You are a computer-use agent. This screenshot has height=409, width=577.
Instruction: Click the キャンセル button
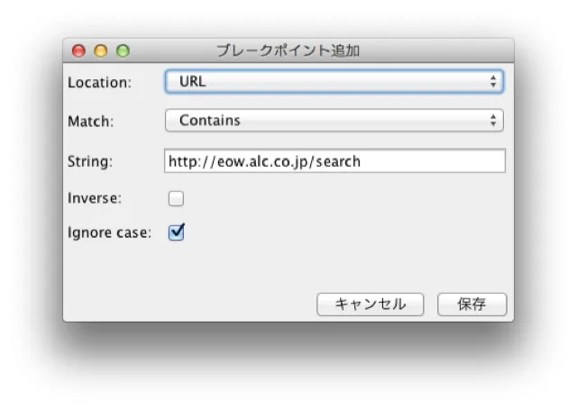(371, 304)
